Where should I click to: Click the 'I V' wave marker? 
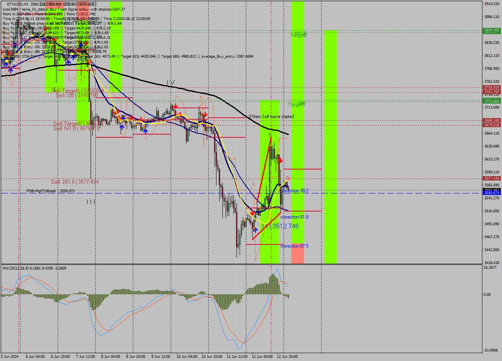pyautogui.click(x=171, y=82)
